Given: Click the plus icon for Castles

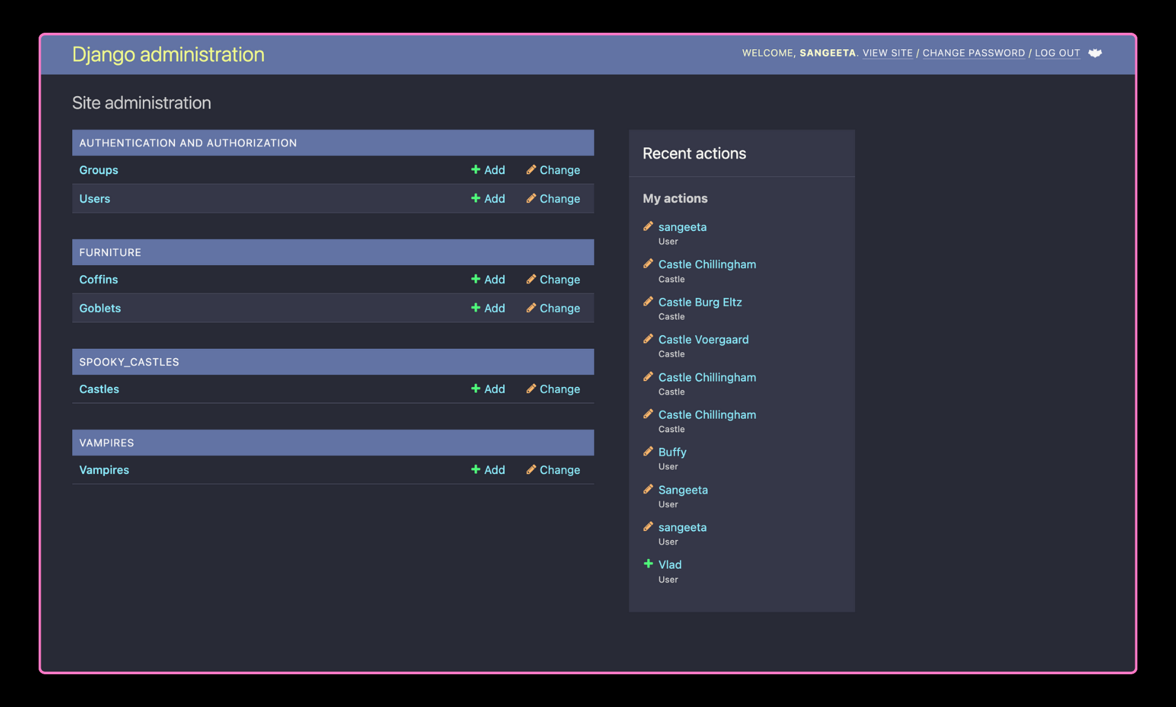Looking at the screenshot, I should click(x=475, y=388).
